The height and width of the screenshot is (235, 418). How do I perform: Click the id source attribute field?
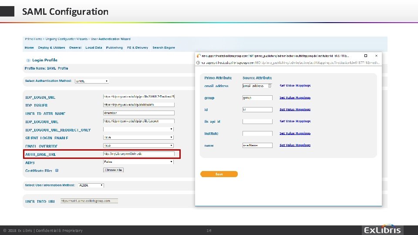[257, 110]
